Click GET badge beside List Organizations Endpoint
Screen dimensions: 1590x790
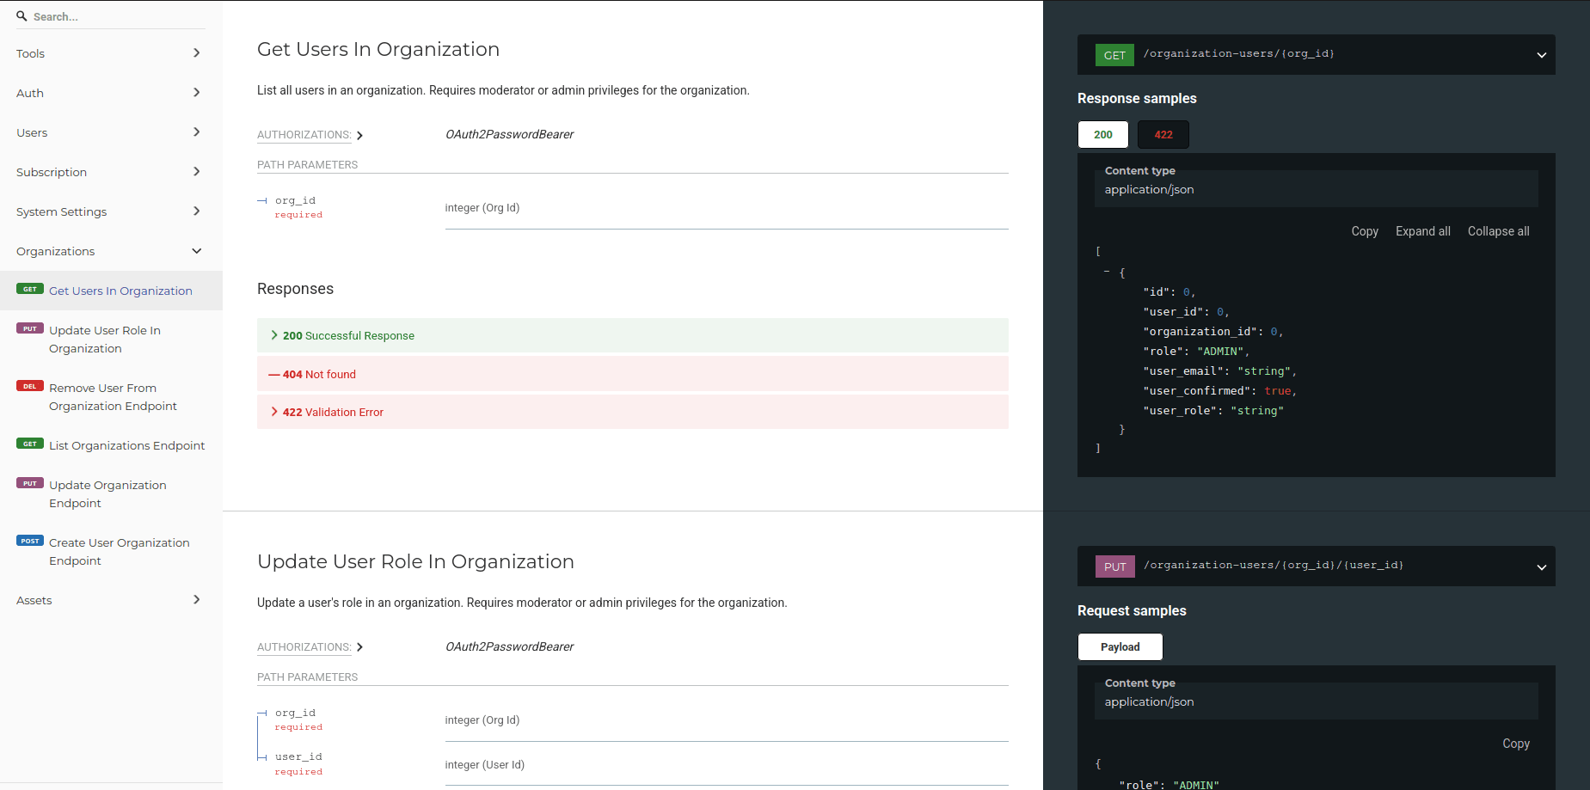(30, 444)
